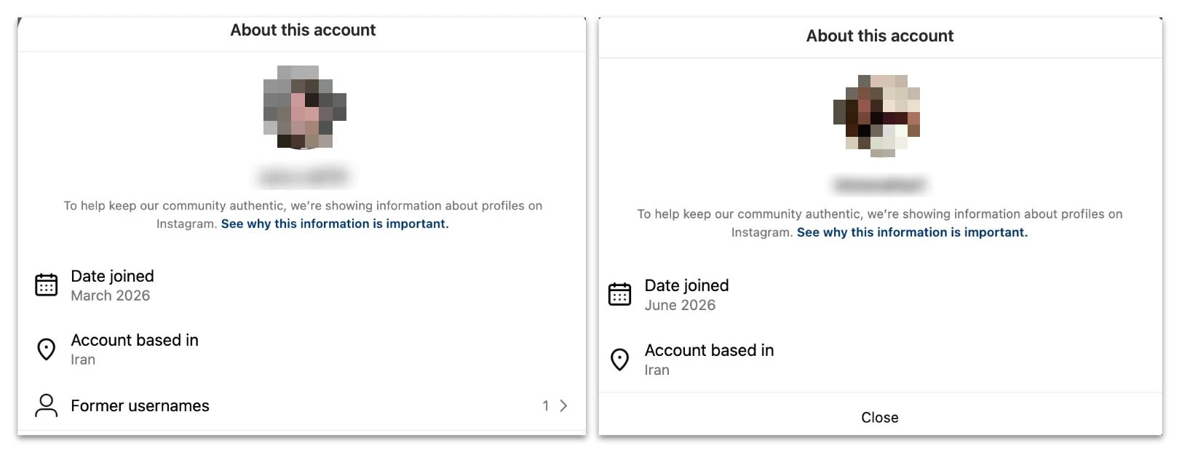Click pixelated profile picture in right dialog
This screenshot has width=1182, height=460.
877,116
